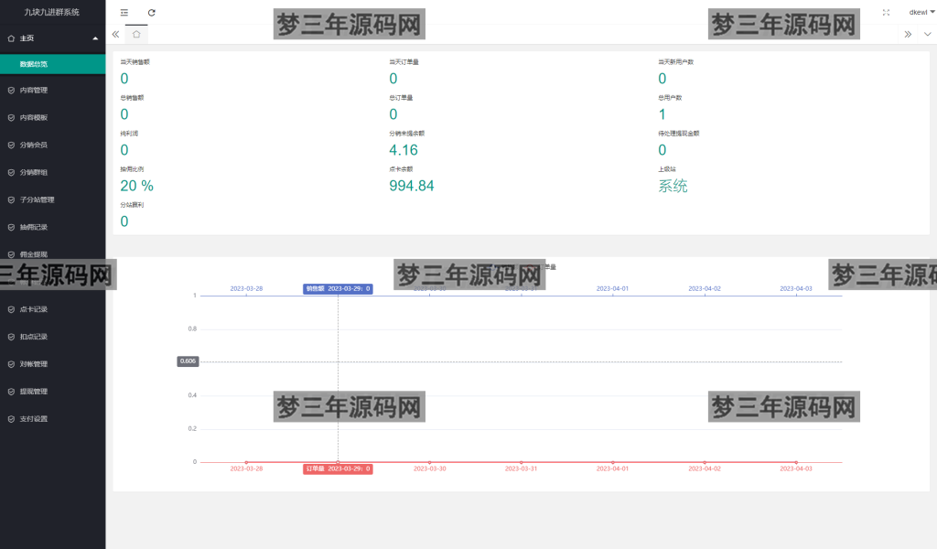This screenshot has height=549, width=937.
Task: Click the bottom axis date 2023-03-31
Action: 521,469
